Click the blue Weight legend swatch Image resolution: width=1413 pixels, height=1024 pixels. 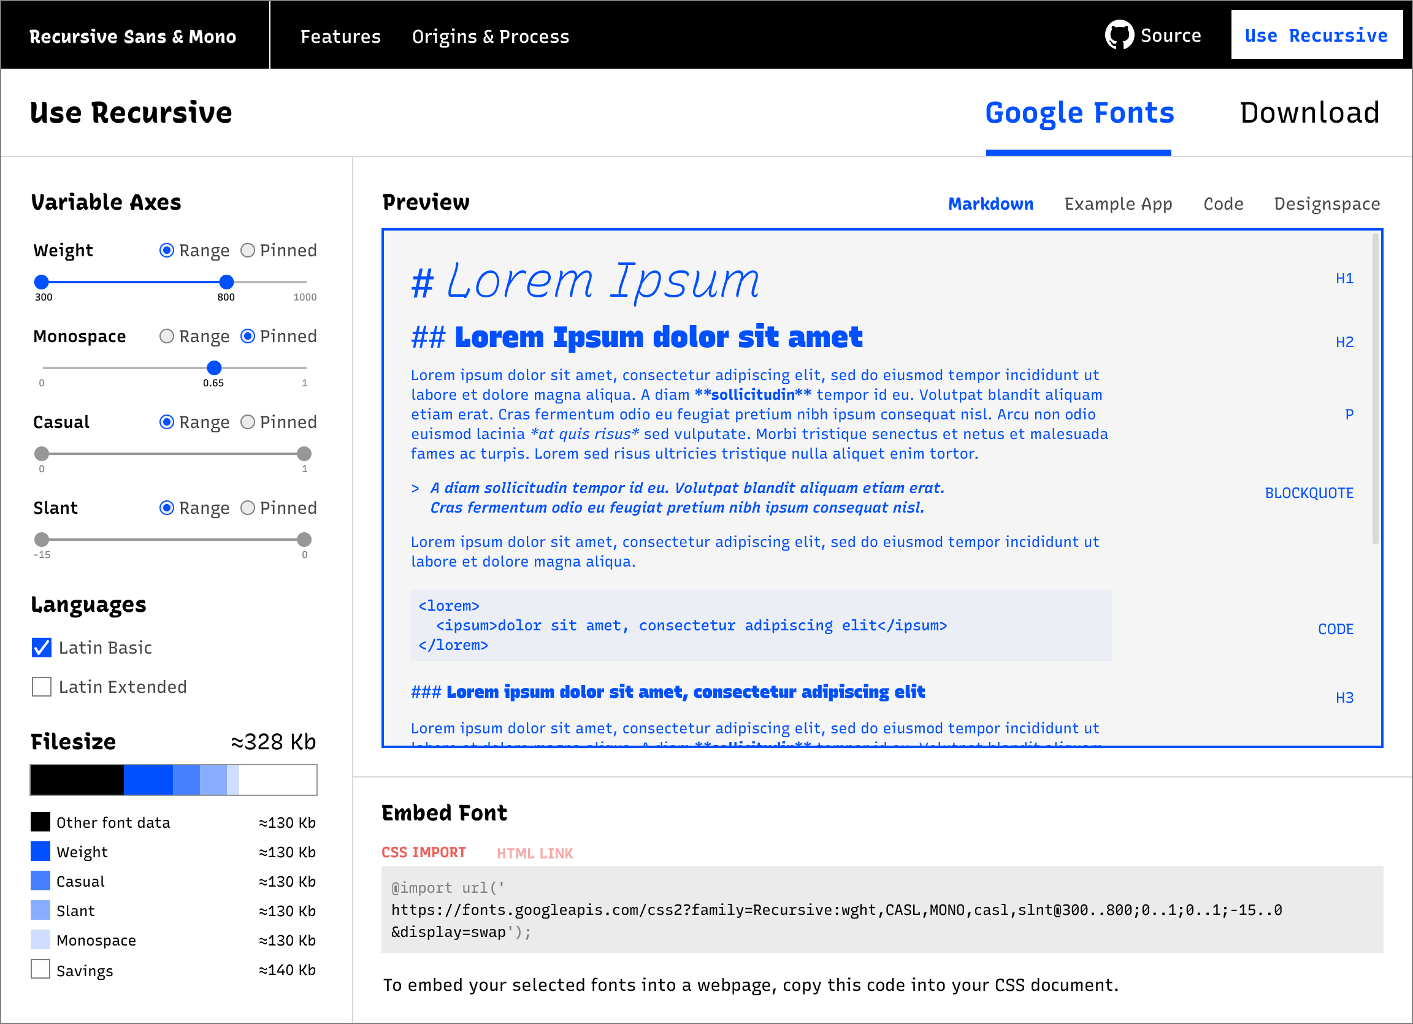pos(40,851)
